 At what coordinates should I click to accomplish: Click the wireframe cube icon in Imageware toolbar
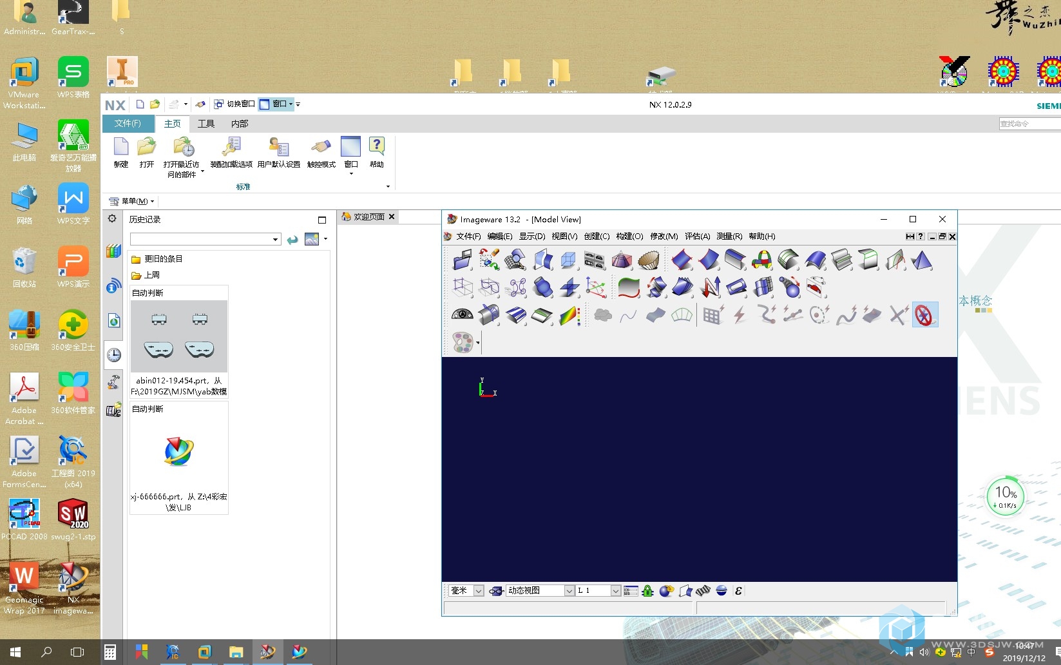pos(568,260)
